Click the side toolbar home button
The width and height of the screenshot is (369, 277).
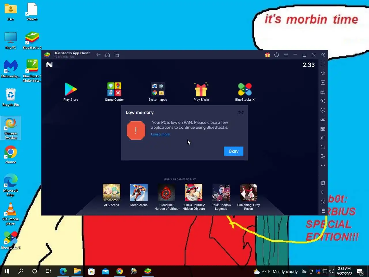(x=323, y=201)
